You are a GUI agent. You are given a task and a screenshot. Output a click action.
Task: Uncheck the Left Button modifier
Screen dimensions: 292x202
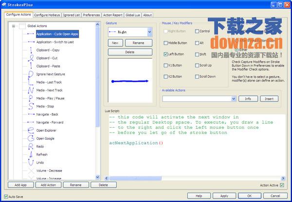pyautogui.click(x=165, y=54)
